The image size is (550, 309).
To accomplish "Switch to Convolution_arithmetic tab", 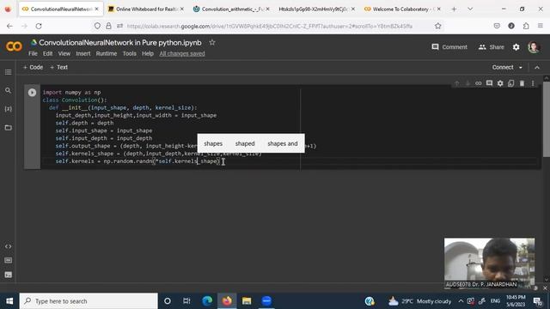I will click(x=231, y=9).
